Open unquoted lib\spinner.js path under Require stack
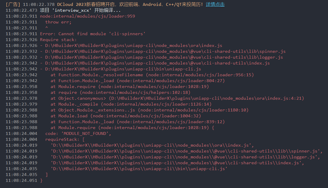This screenshot has width=328, height=188. pos(165,51)
